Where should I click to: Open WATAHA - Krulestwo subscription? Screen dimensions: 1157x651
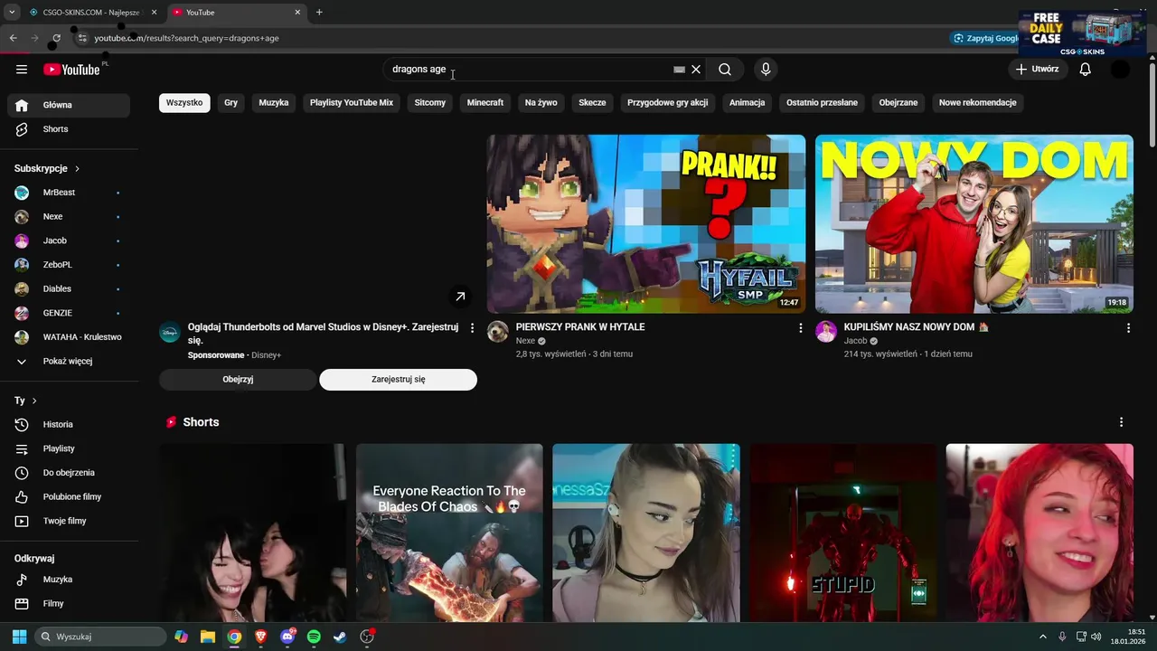(x=69, y=337)
